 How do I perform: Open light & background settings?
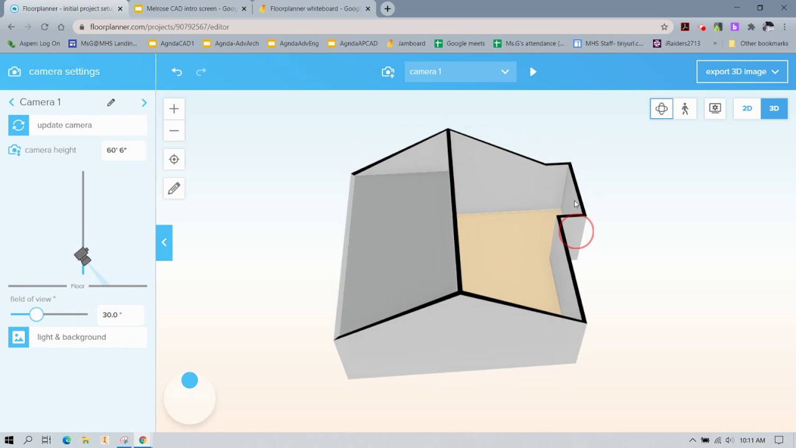(x=78, y=337)
